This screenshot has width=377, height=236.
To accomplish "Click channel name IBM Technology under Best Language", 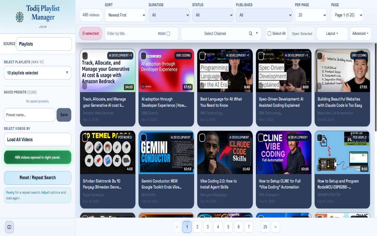I will click(211, 113).
